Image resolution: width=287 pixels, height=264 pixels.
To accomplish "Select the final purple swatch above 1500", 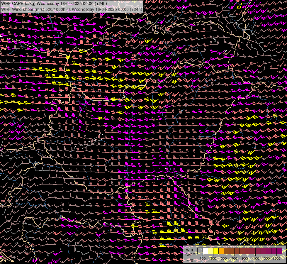I will pyautogui.click(x=279, y=251).
